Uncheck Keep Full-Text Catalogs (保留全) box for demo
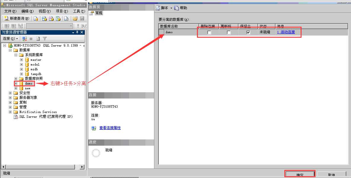Image resolution: width=351 pixels, height=178 pixels. [248, 33]
